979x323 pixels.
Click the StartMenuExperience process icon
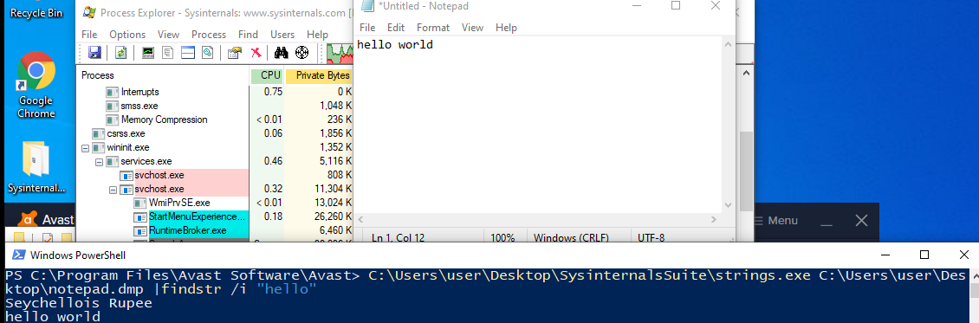pyautogui.click(x=140, y=217)
